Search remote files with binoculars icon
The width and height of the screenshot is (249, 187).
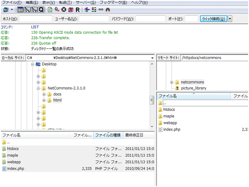coord(108,10)
